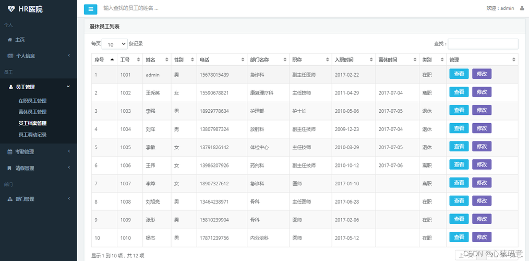Click 查看 button for 杨杰
The image size is (529, 261).
pyautogui.click(x=459, y=237)
